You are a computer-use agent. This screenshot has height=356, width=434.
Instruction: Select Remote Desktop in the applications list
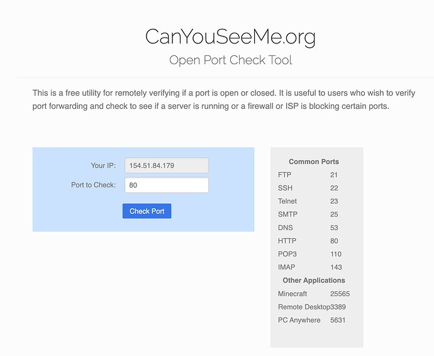(x=304, y=307)
